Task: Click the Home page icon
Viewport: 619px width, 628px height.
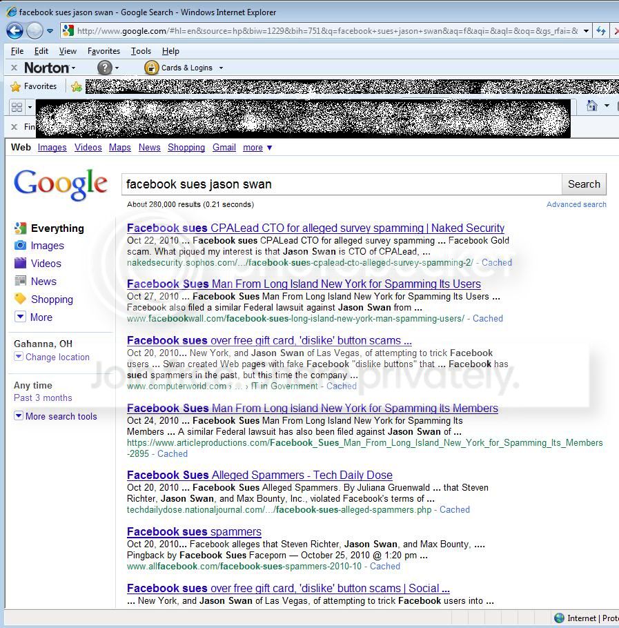Action: [592, 106]
